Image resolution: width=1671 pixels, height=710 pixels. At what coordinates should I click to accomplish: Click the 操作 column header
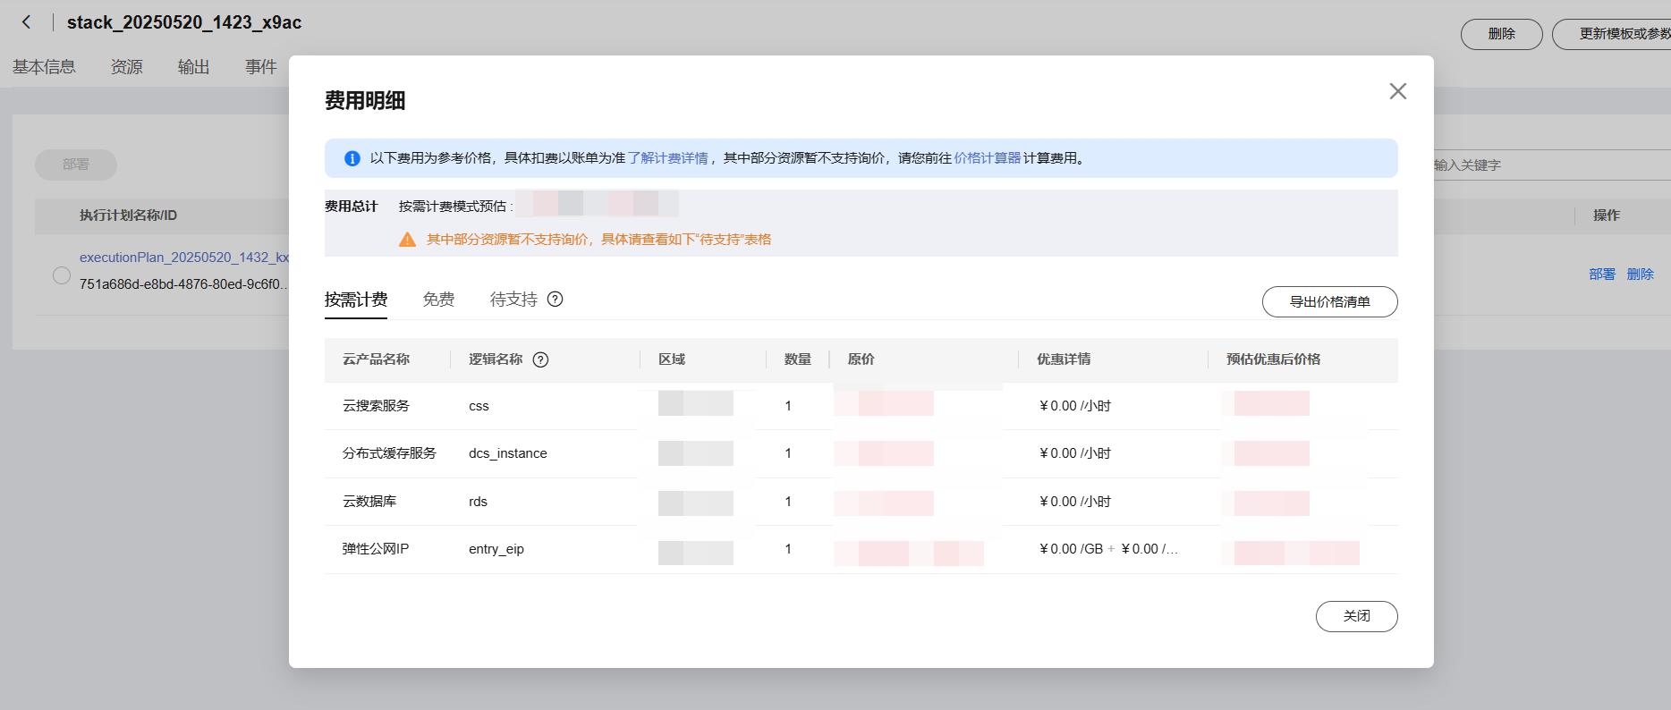[x=1607, y=216]
